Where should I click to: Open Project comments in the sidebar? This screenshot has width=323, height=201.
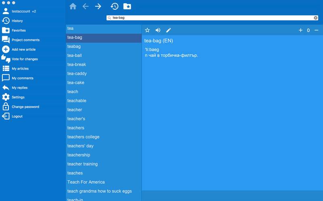coord(25,40)
